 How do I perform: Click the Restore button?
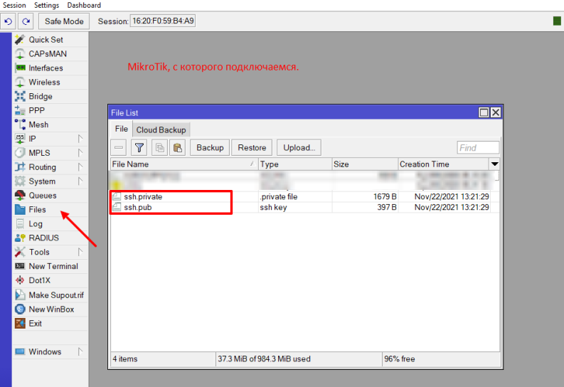tap(252, 147)
